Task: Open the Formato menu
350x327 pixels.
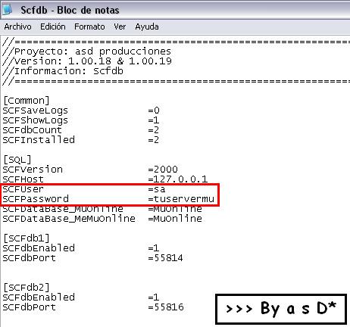Action: tap(89, 26)
